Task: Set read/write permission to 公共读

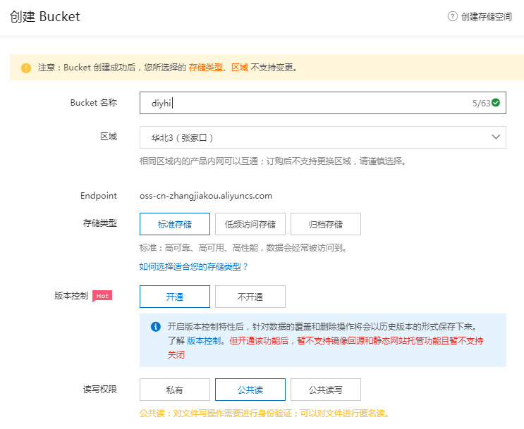Action: click(x=250, y=390)
